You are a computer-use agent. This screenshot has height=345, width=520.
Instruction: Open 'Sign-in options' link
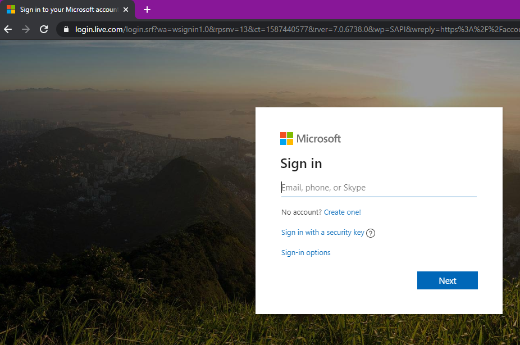click(305, 253)
